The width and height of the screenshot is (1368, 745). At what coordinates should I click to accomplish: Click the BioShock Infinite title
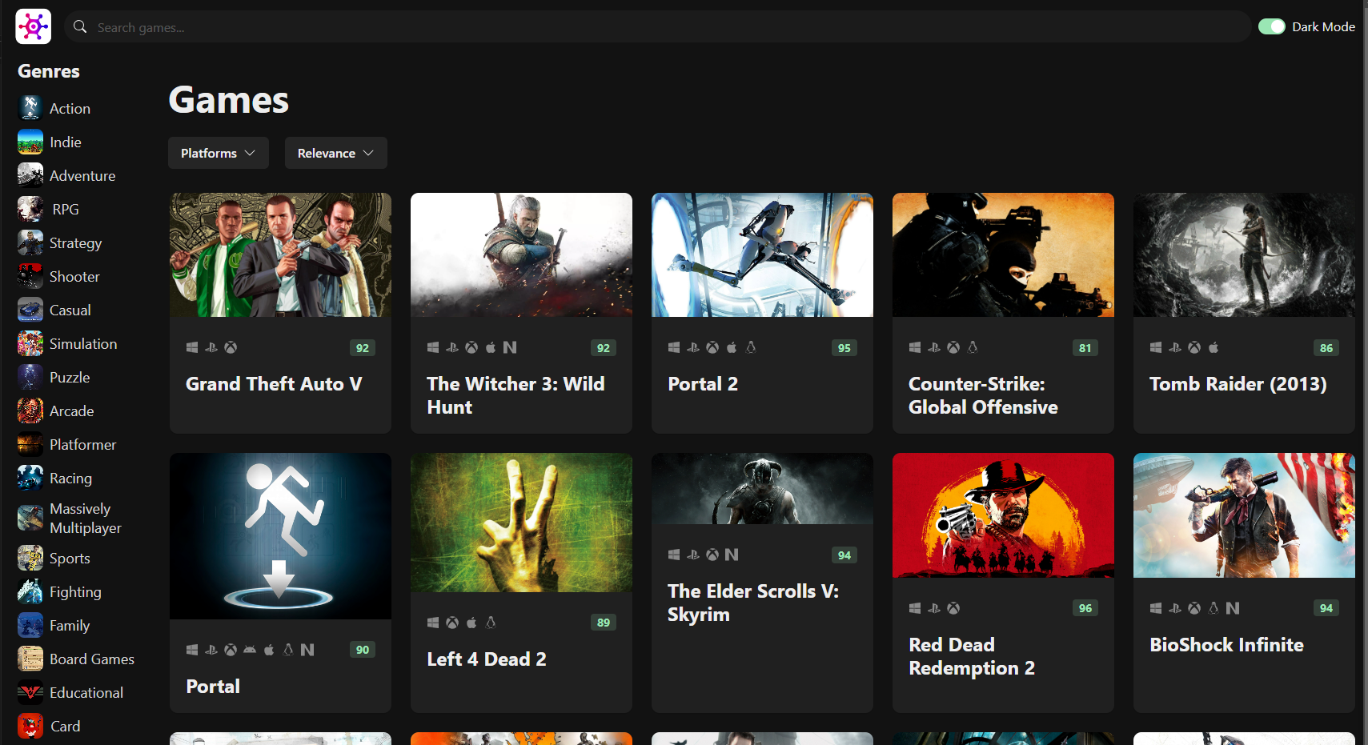tap(1226, 645)
